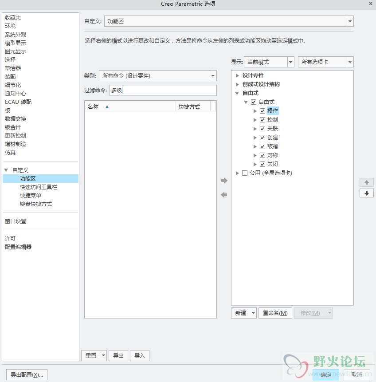Toggle the 创建 group checkbox
Screen dimensions: 376x382
pos(262,138)
